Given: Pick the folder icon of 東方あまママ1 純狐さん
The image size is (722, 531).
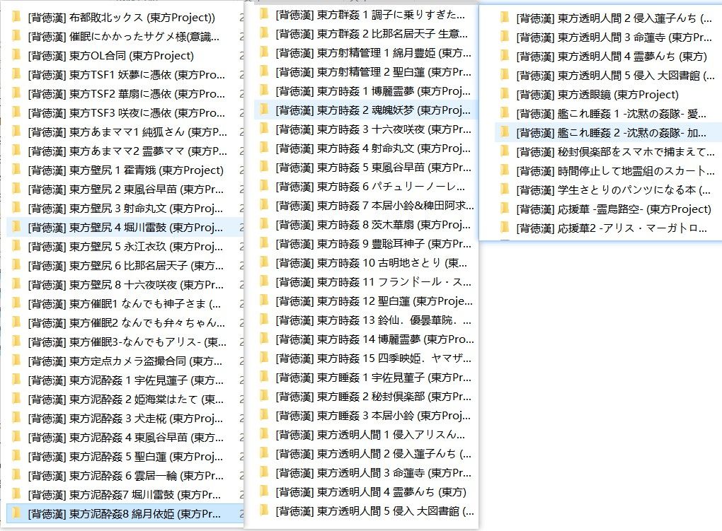Looking at the screenshot, I should (16, 132).
